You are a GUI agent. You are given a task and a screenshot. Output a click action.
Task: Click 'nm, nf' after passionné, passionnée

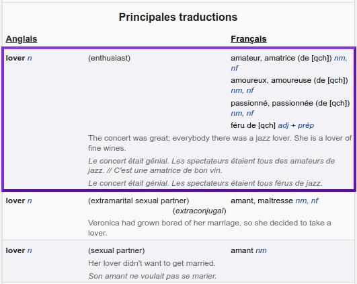[242, 113]
